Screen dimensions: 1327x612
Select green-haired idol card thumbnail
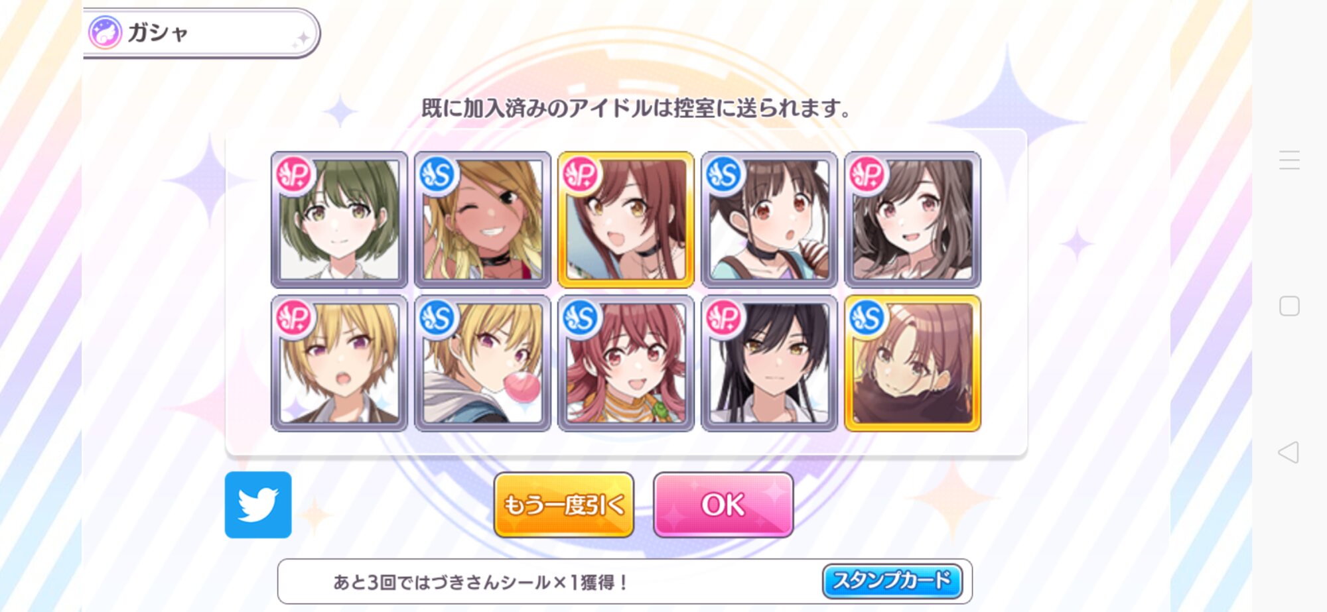339,219
